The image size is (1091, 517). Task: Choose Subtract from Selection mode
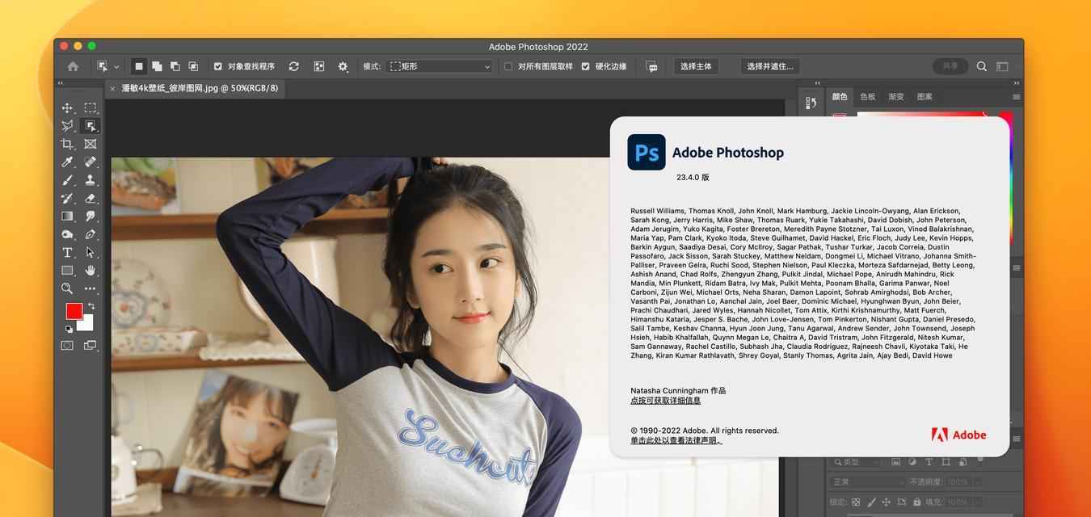[x=175, y=66]
